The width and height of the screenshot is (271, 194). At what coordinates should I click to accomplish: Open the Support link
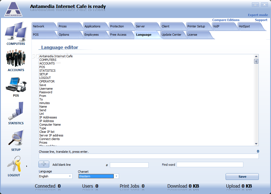261,20
